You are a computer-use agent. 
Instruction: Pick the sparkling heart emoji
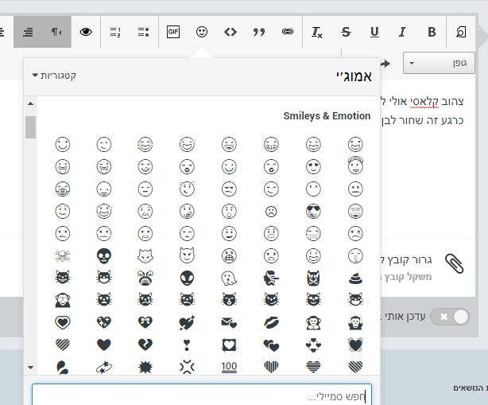[x=104, y=323]
